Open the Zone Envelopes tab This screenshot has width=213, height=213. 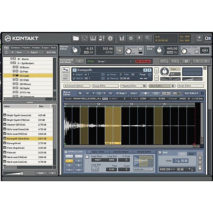point(121,152)
